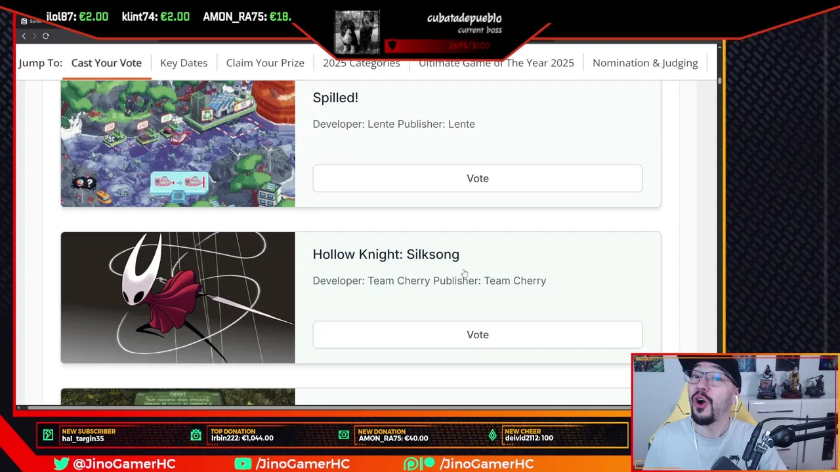840x472 pixels.
Task: Click the klint74: €2.00 ticker entry
Action: (x=156, y=17)
